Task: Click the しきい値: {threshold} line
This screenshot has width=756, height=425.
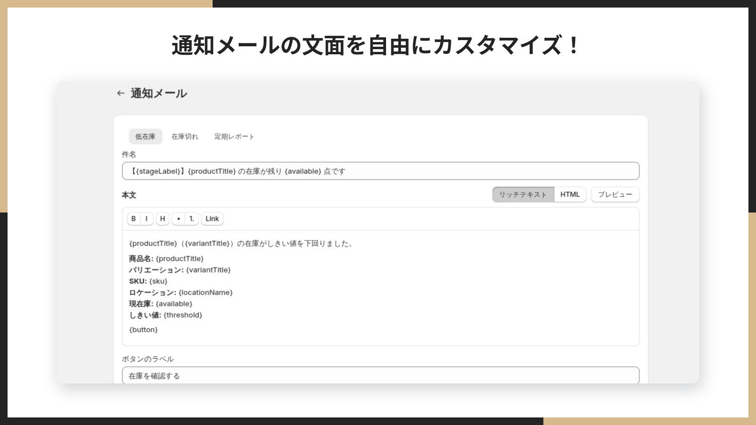Action: point(166,315)
